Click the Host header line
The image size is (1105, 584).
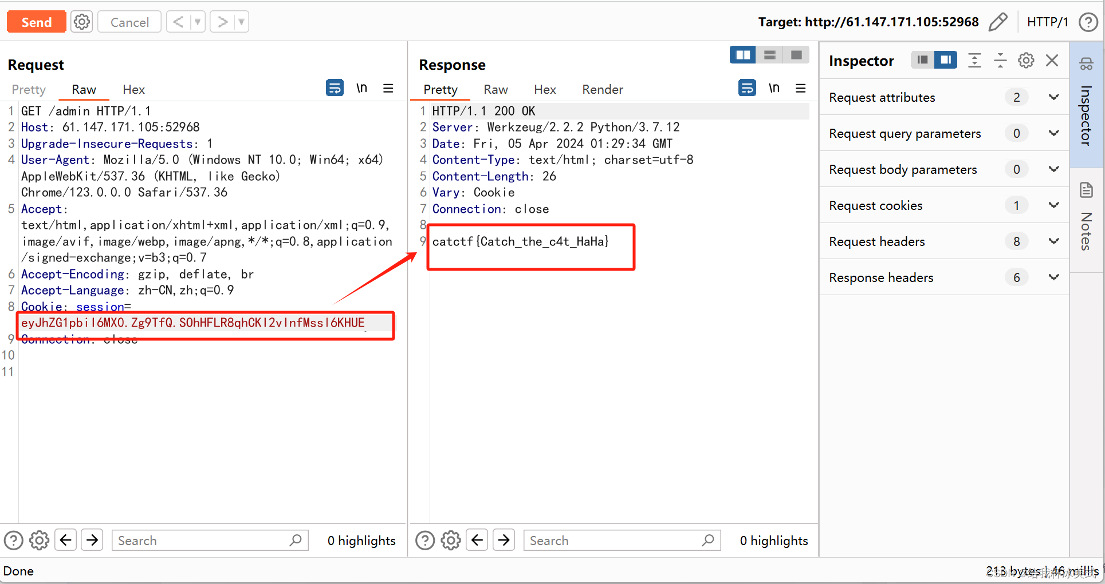click(x=111, y=127)
